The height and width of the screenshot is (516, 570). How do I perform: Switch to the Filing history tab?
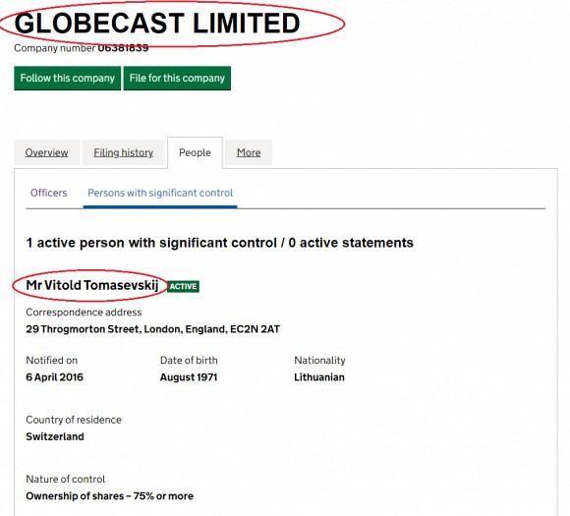124,152
